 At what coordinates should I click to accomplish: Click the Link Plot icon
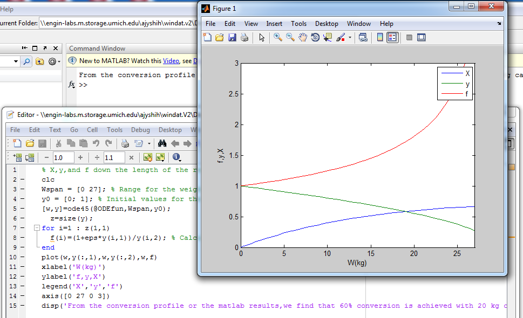[x=363, y=37]
